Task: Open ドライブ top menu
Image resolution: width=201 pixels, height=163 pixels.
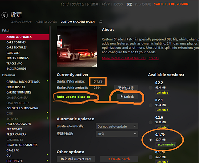Action: click(65, 4)
